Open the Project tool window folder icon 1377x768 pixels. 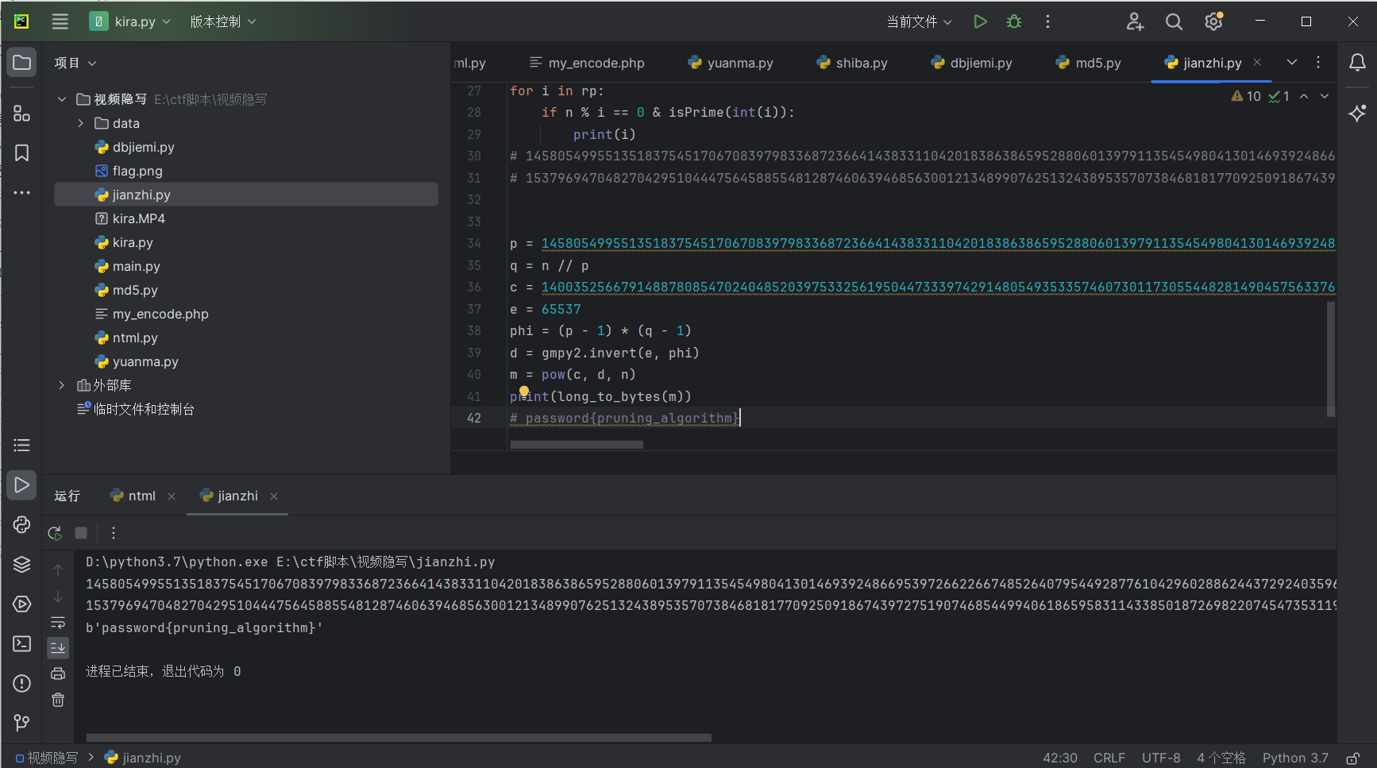pyautogui.click(x=21, y=63)
